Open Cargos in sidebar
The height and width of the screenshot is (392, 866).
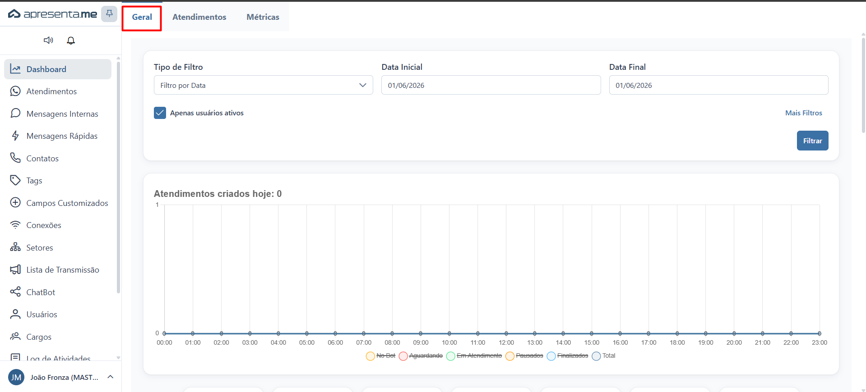point(58,337)
